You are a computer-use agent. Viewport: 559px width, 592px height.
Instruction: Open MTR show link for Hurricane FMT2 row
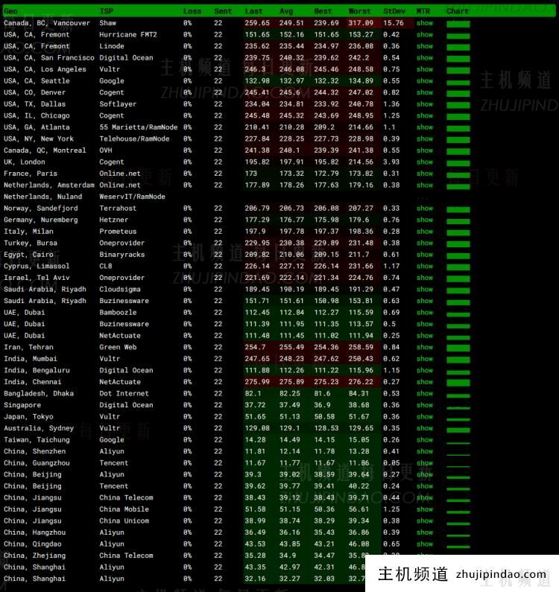[424, 35]
